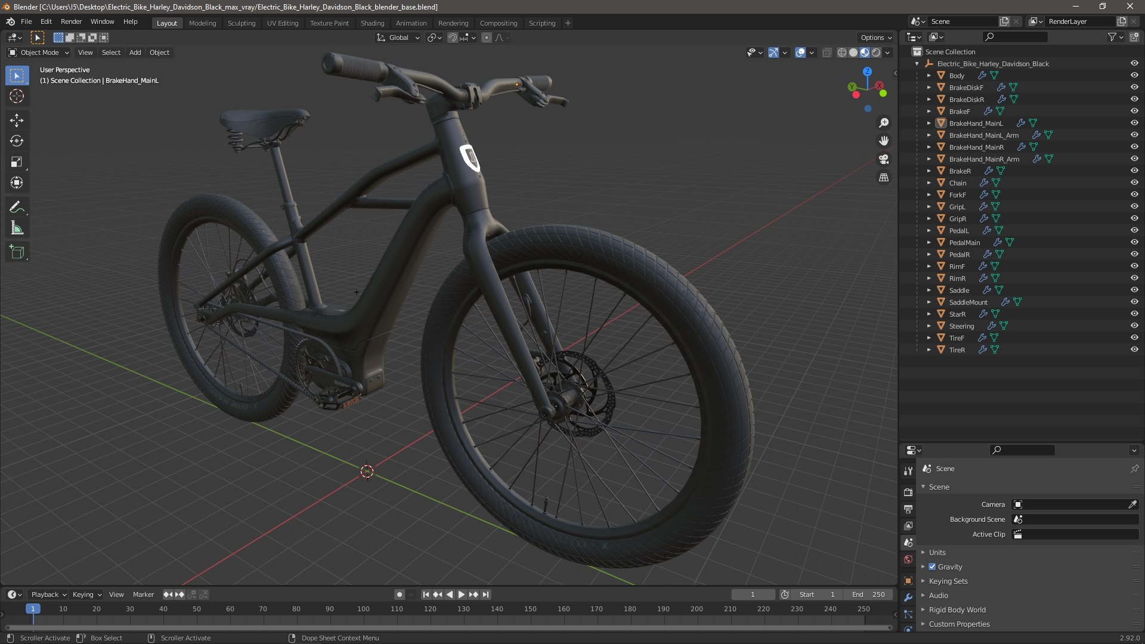The image size is (1145, 644).
Task: Select the Scale tool
Action: (x=17, y=162)
